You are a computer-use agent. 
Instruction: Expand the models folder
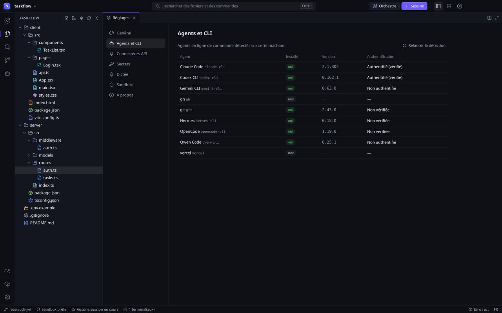coord(59,155)
